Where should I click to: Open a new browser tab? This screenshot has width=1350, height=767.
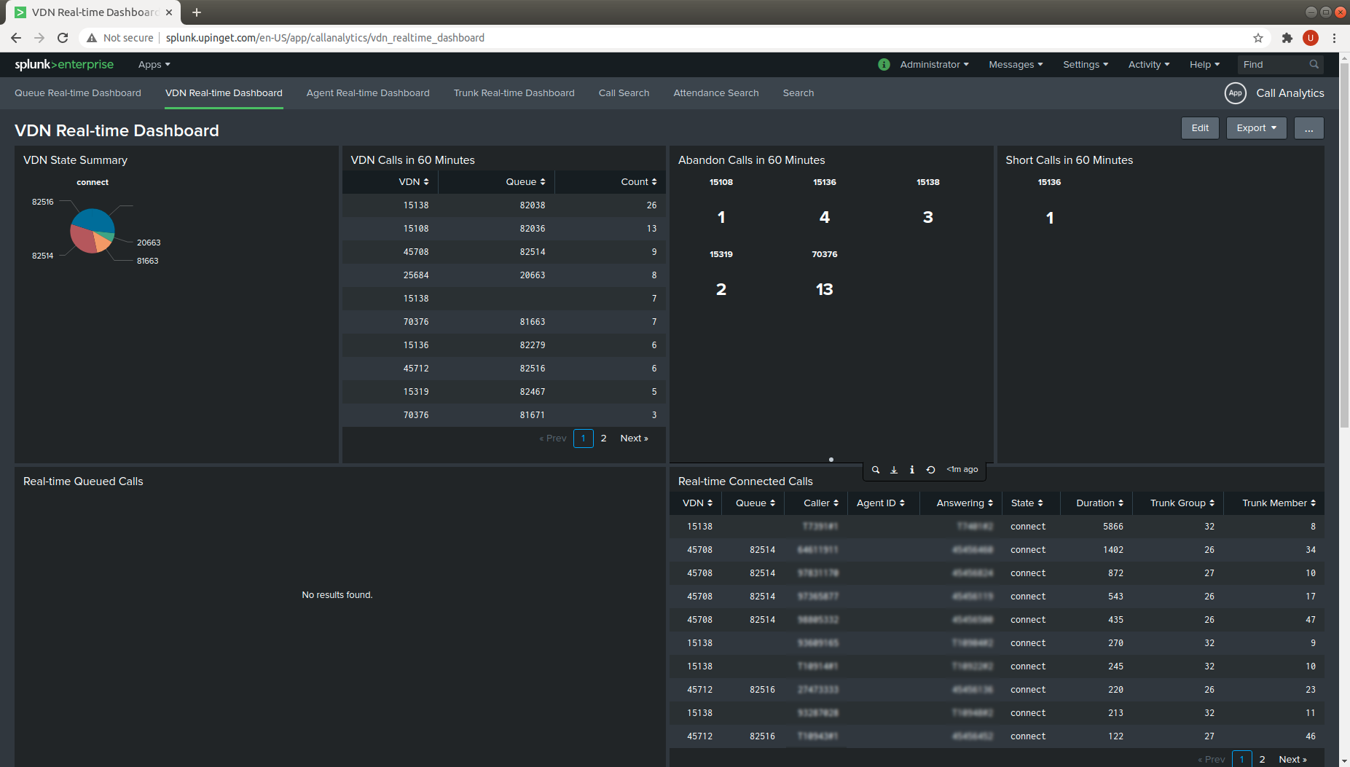[x=197, y=12]
